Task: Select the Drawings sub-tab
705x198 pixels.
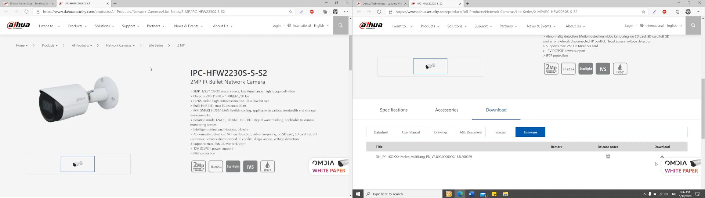Action: pyautogui.click(x=441, y=132)
